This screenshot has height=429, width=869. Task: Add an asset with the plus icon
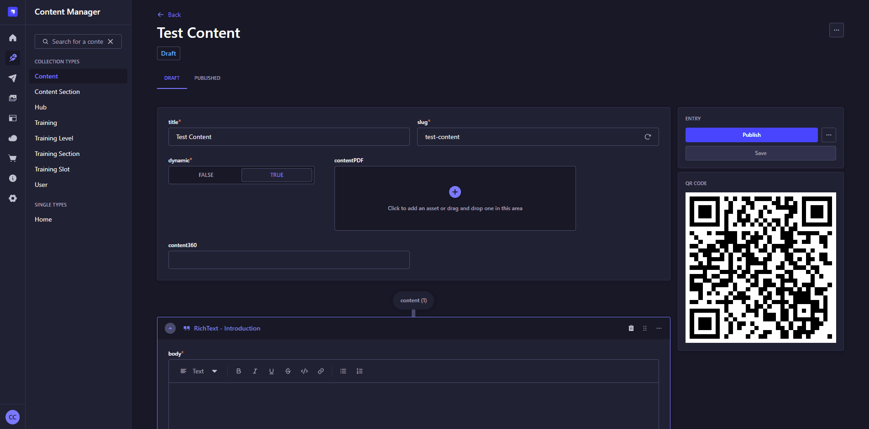(x=455, y=192)
